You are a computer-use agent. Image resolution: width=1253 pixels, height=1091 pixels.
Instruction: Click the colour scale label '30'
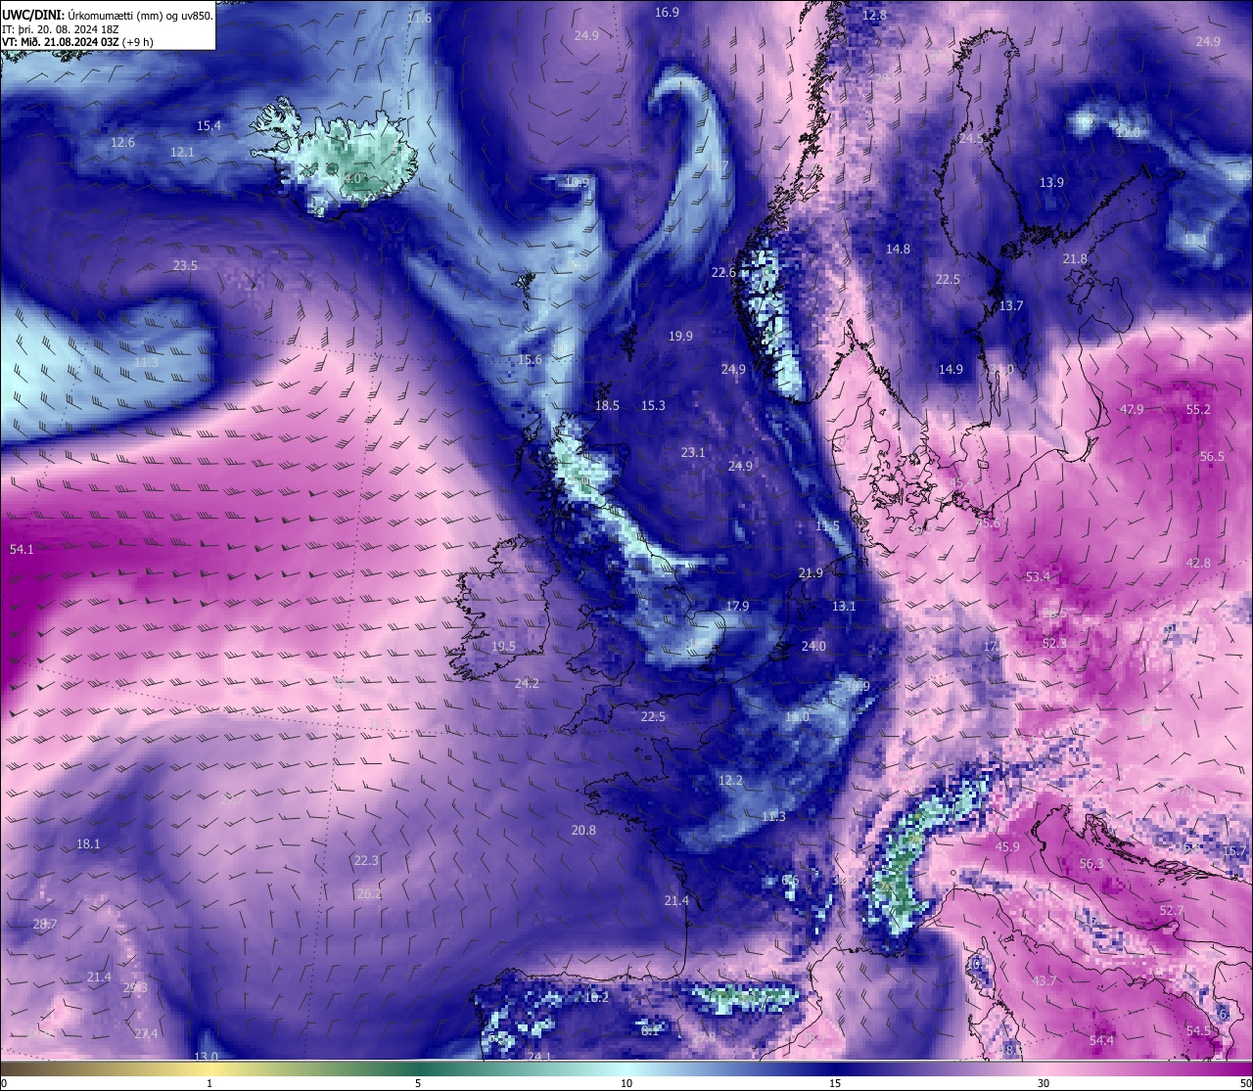(x=1044, y=1083)
